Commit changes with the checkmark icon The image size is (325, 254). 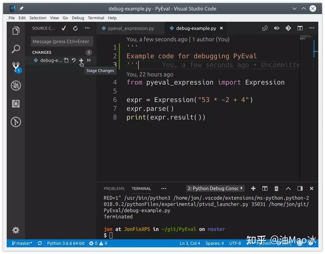64,28
